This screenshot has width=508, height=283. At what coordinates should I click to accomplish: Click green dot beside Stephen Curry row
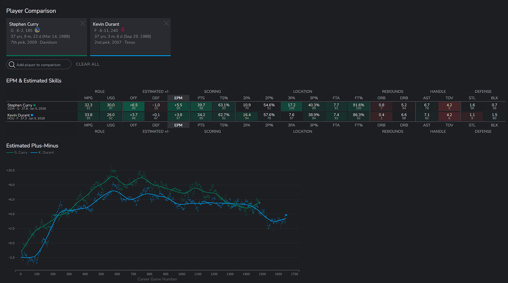tap(34, 105)
